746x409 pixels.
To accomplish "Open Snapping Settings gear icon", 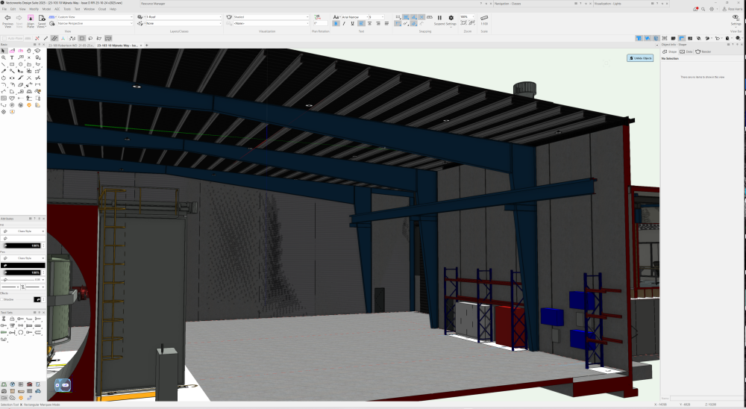I will [451, 17].
